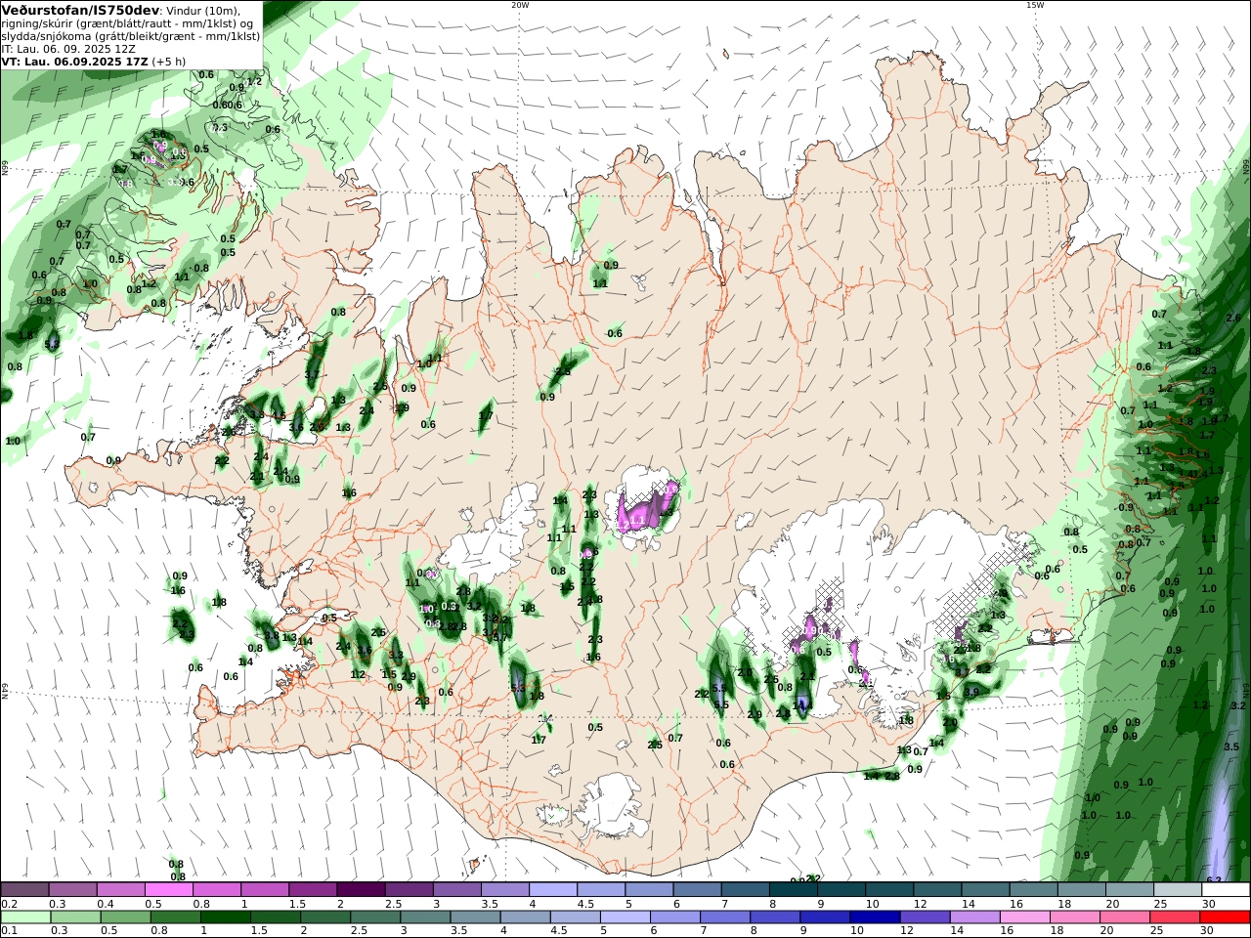Pick the sleet/snow scale swatch starting at 1.5
The image size is (1251, 938).
(313, 889)
